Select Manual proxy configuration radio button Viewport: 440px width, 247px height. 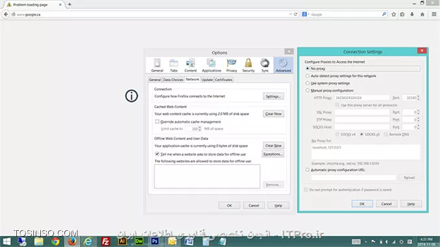(x=308, y=91)
